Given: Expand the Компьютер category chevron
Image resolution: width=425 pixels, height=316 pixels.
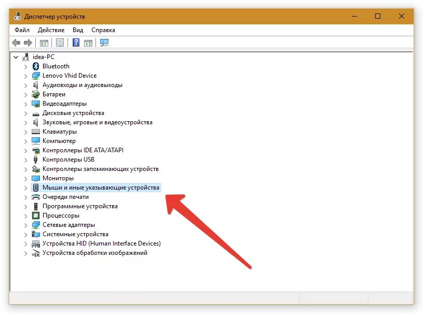Looking at the screenshot, I should [26, 141].
